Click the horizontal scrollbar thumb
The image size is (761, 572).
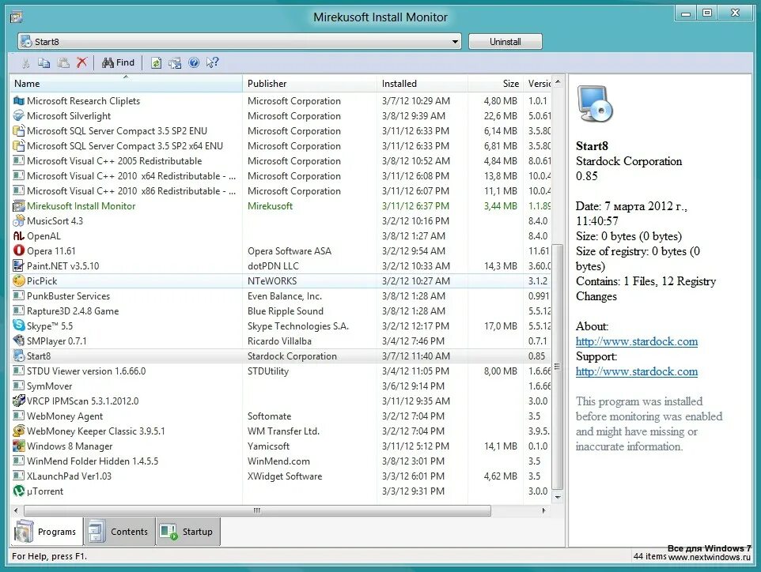pos(257,510)
